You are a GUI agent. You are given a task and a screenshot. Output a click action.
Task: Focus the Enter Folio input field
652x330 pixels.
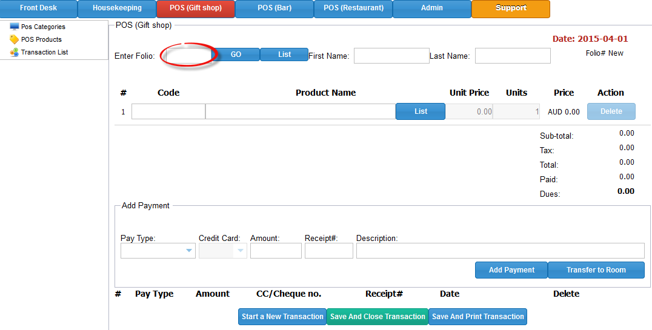(x=189, y=55)
